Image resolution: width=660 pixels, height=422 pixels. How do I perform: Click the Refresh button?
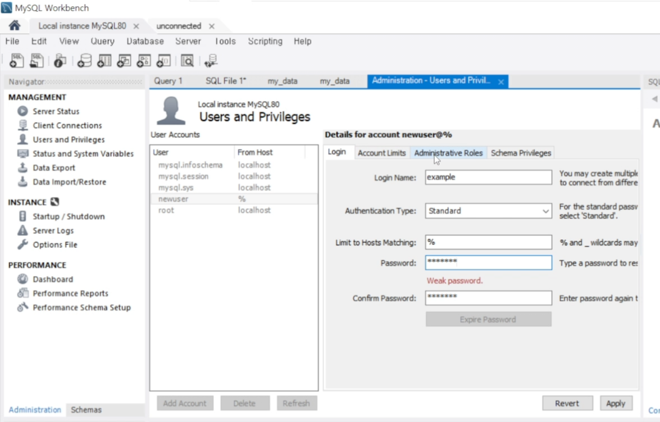(x=297, y=403)
